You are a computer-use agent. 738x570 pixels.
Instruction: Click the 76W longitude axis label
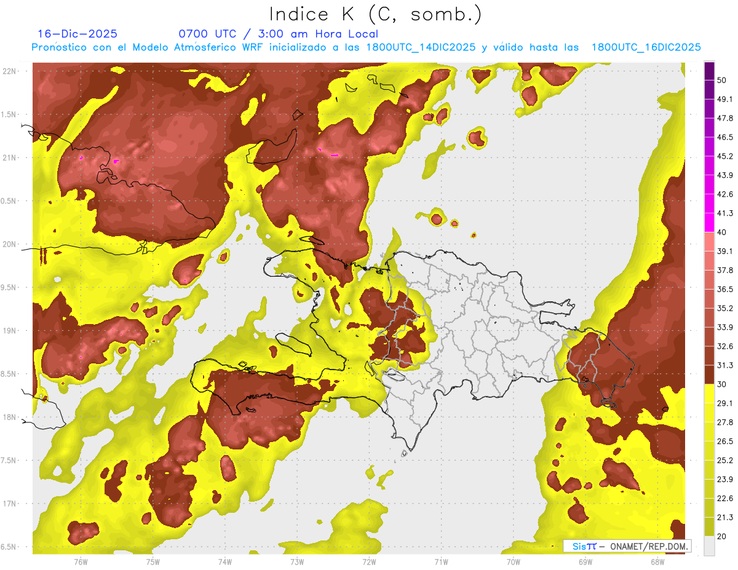tap(81, 562)
